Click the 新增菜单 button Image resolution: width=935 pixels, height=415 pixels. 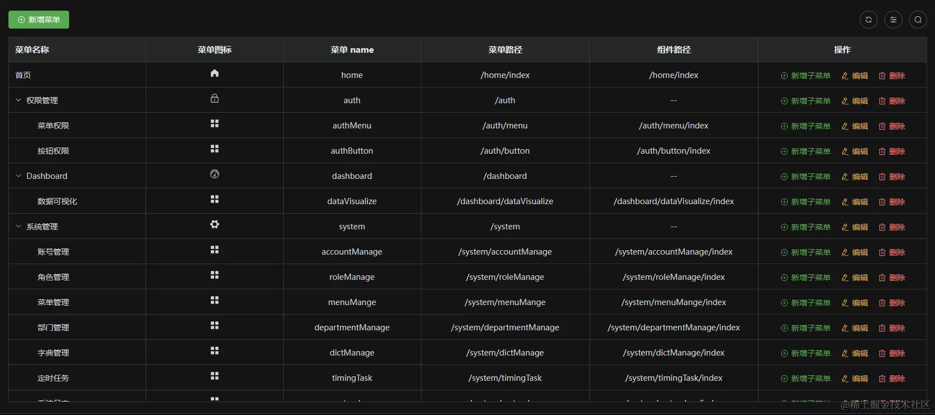tap(39, 20)
